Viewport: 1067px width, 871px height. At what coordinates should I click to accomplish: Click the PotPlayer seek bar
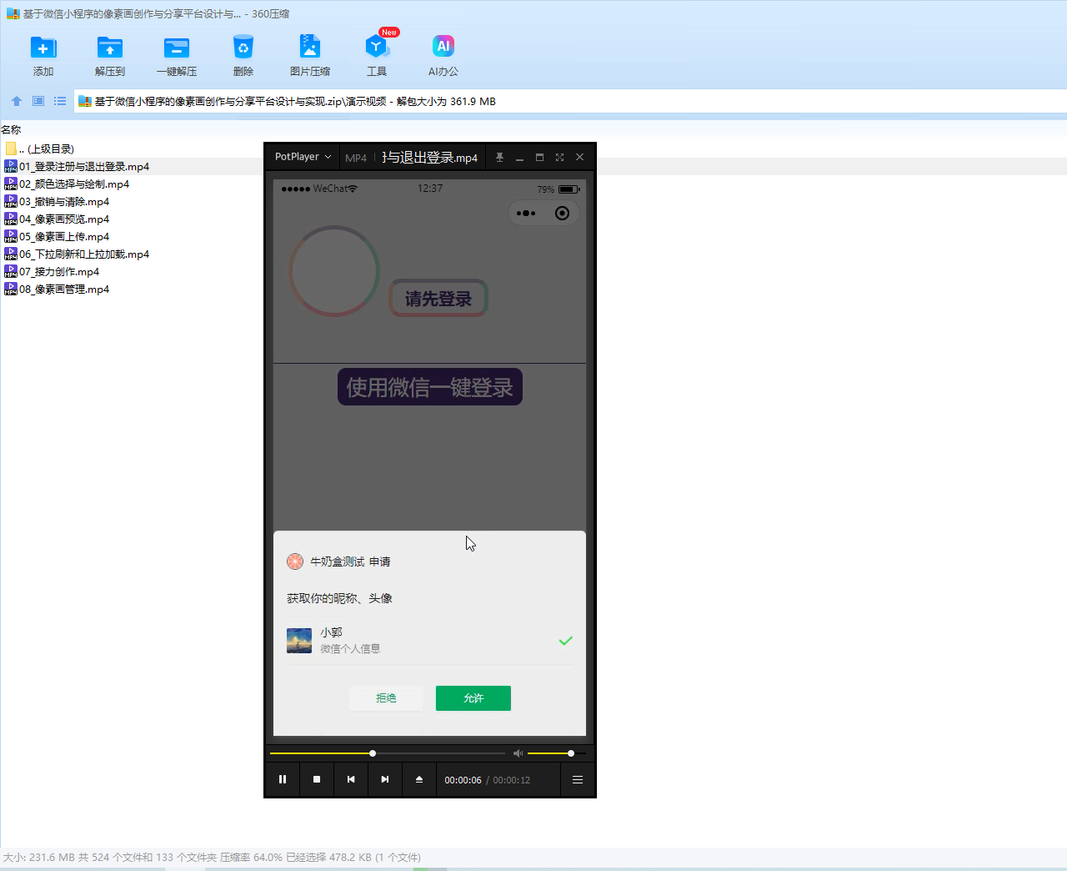[x=388, y=753]
